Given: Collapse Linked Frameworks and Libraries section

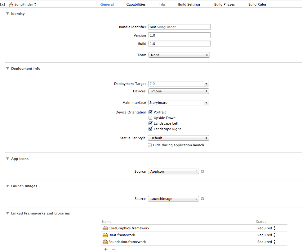Looking at the screenshot, I should pyautogui.click(x=7, y=213).
